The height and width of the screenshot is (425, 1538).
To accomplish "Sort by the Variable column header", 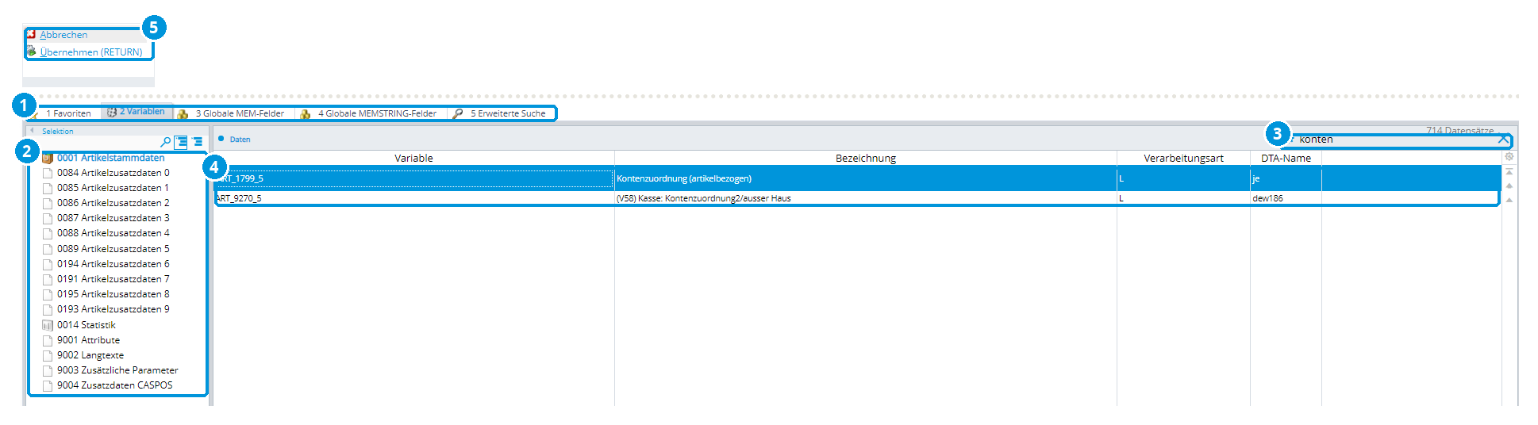I will (x=413, y=159).
